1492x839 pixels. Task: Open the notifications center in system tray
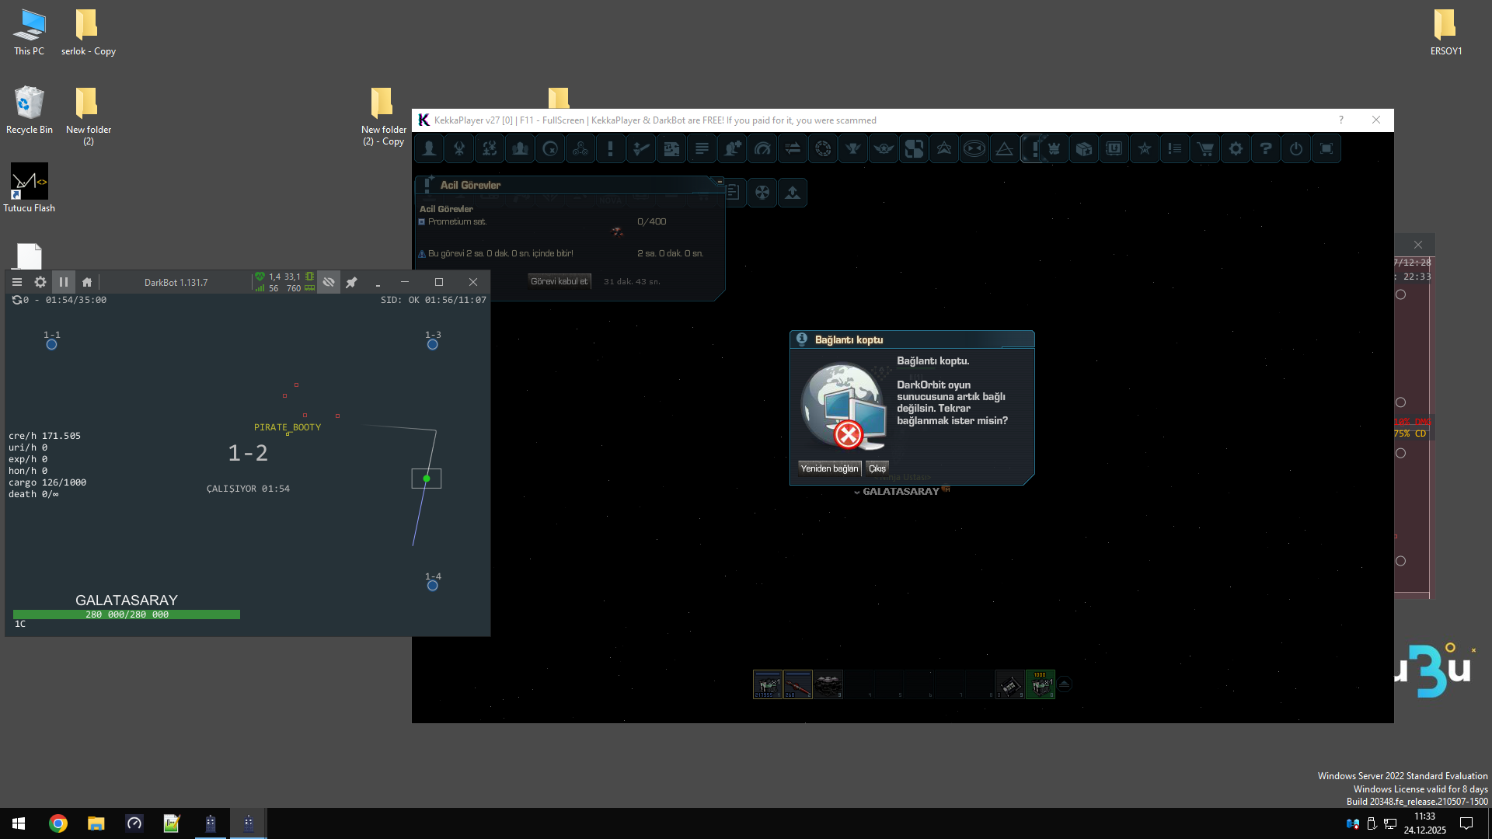pyautogui.click(x=1466, y=823)
